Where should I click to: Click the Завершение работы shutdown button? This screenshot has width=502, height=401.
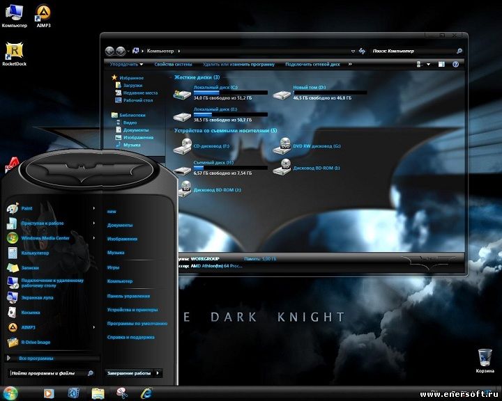point(130,373)
